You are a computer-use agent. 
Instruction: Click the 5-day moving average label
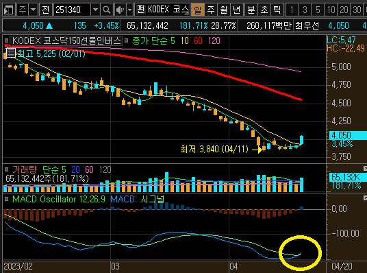(173, 40)
